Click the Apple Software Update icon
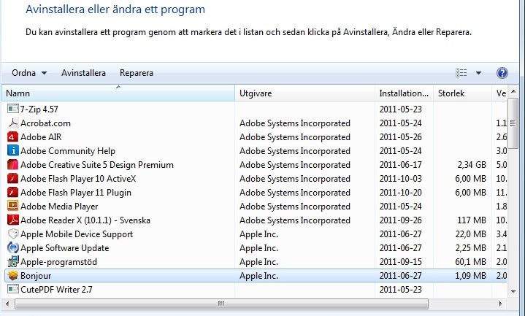525x316 pixels. coord(12,248)
